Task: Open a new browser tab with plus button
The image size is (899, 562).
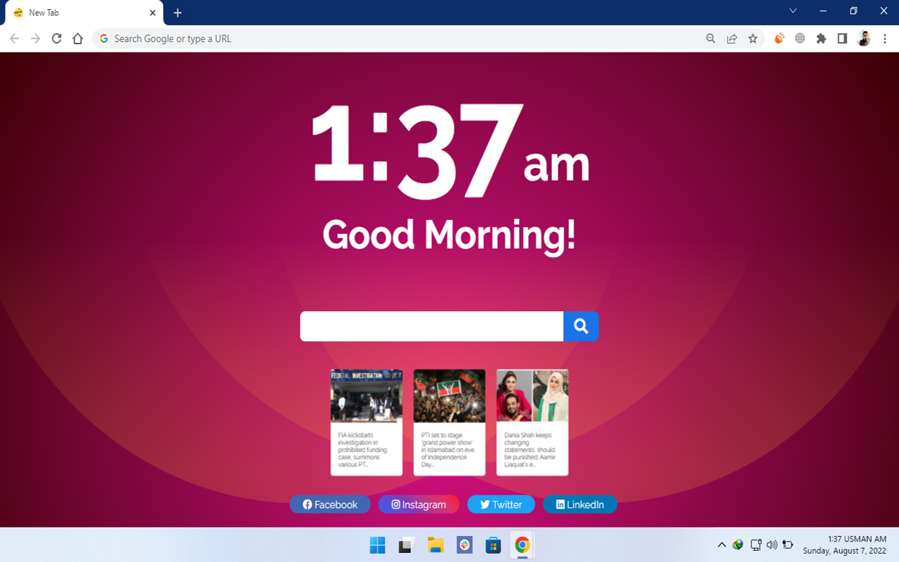Action: [x=178, y=13]
